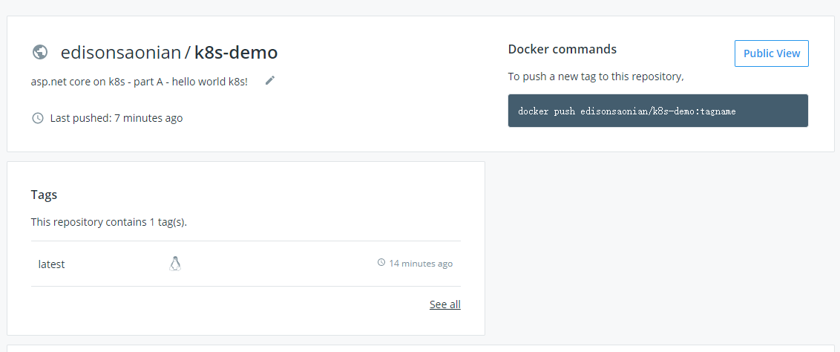This screenshot has width=840, height=352.
Task: Edit the repository description with pencil icon
Action: [270, 80]
